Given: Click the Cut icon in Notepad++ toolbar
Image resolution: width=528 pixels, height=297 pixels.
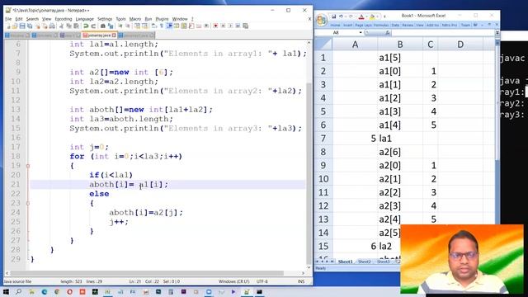Looking at the screenshot, I should pos(62,26).
